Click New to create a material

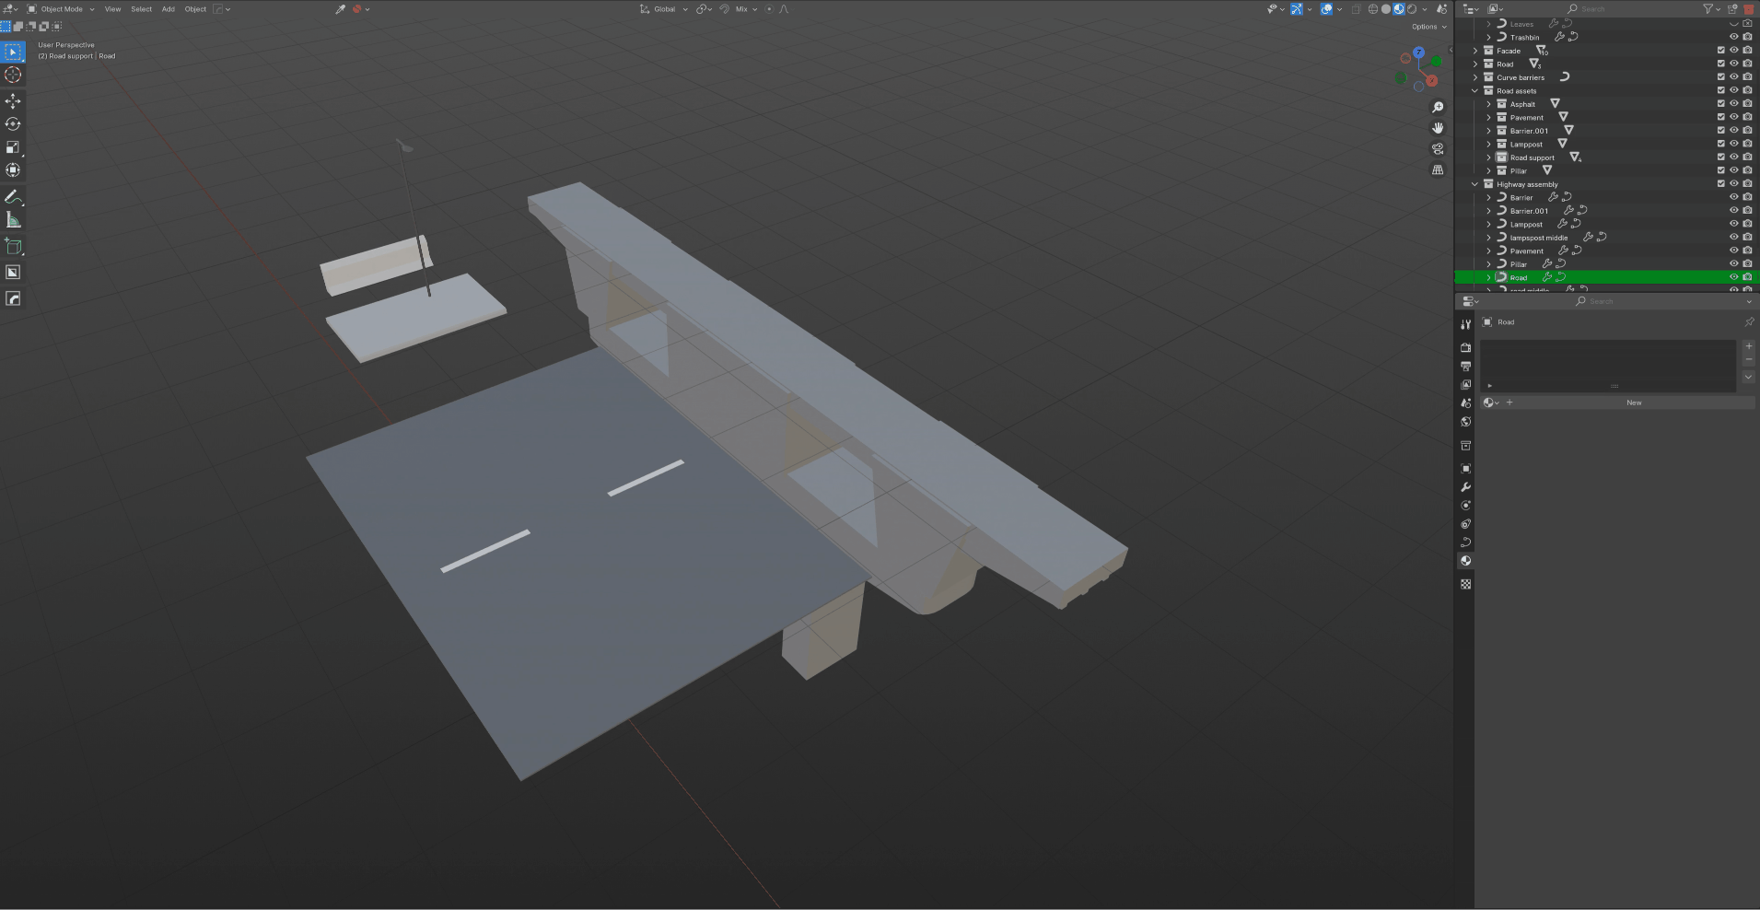(x=1634, y=402)
